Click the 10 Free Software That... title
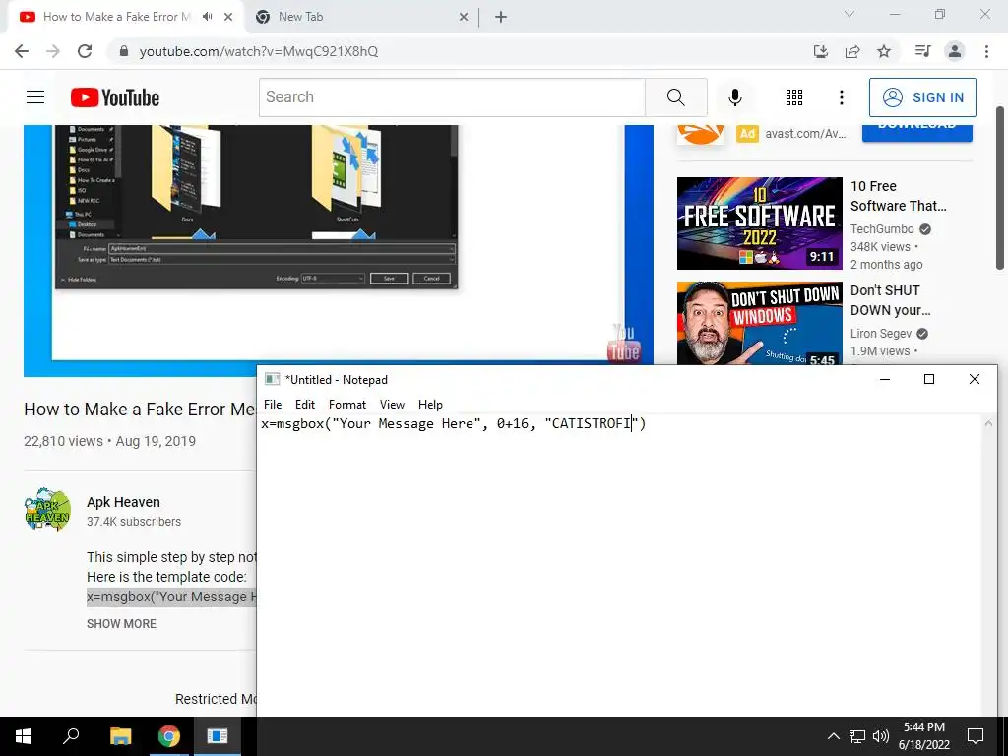Viewport: 1008px width, 756px height. (x=898, y=196)
